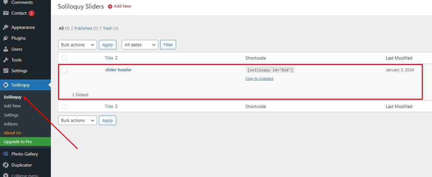Select the Soliloquy top-level menu
Image resolution: width=432 pixels, height=177 pixels.
[x=25, y=85]
